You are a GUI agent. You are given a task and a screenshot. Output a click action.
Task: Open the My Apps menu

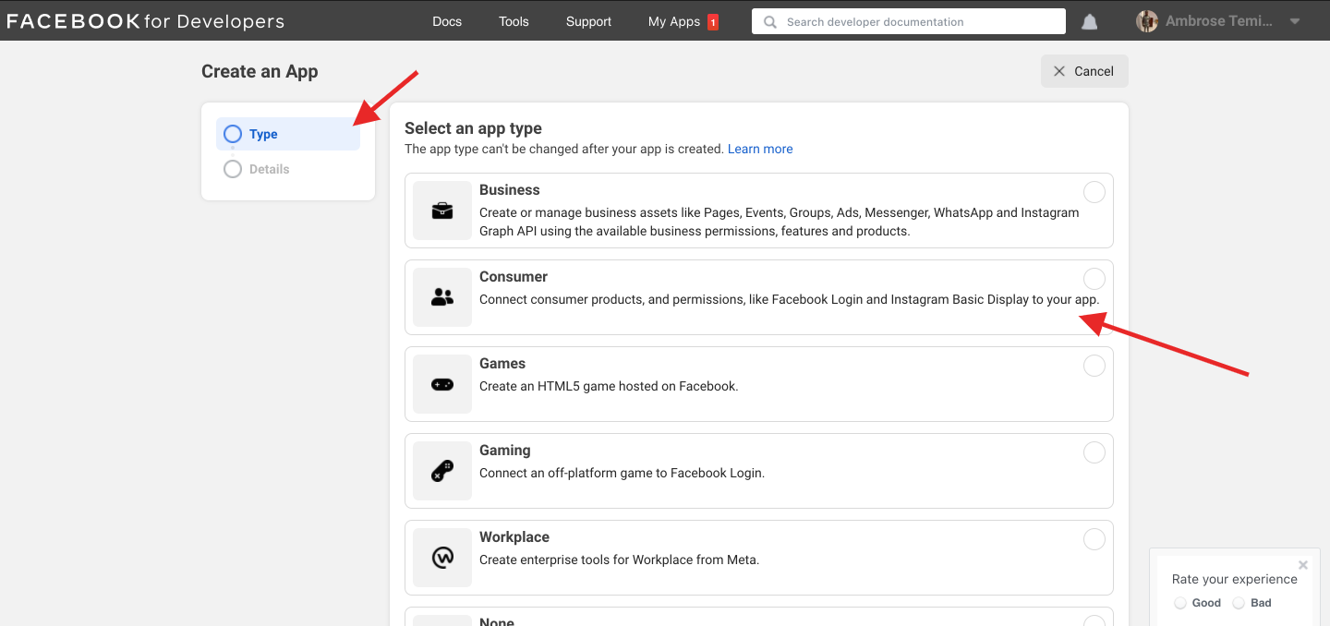[x=674, y=21]
